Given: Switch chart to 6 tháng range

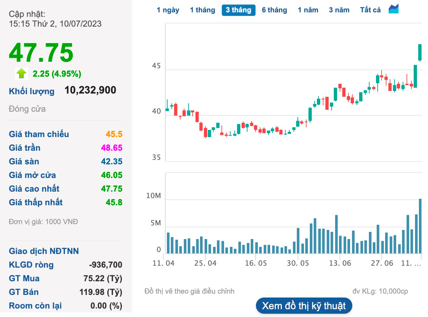Looking at the screenshot, I should pos(274,10).
